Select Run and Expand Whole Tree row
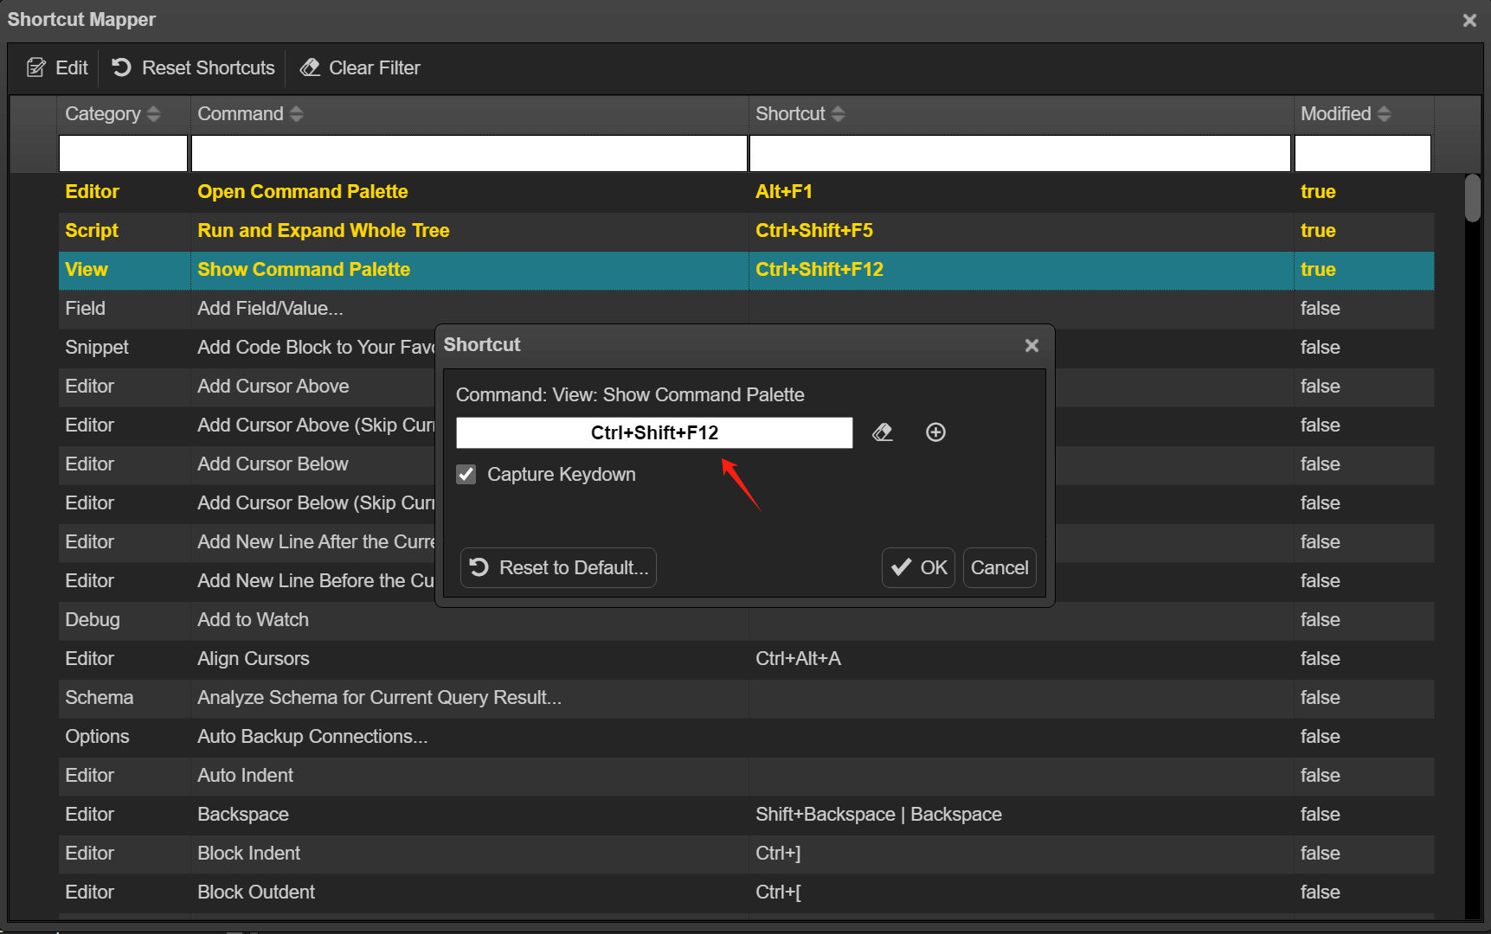 (x=746, y=231)
